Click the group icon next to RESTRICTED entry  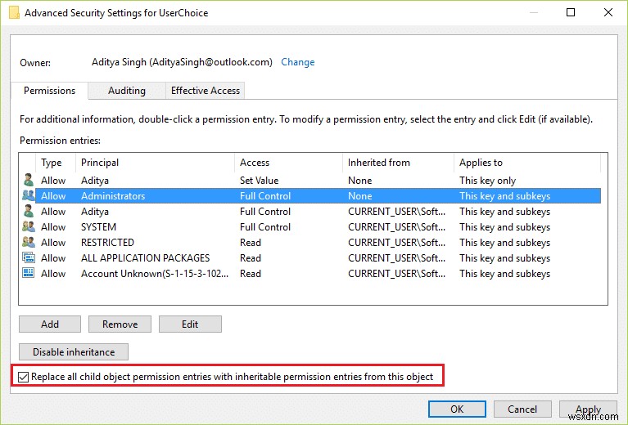tap(29, 243)
